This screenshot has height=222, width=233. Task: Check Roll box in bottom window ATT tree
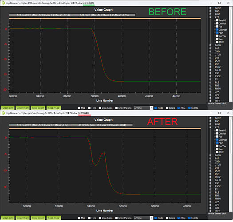click(217, 137)
